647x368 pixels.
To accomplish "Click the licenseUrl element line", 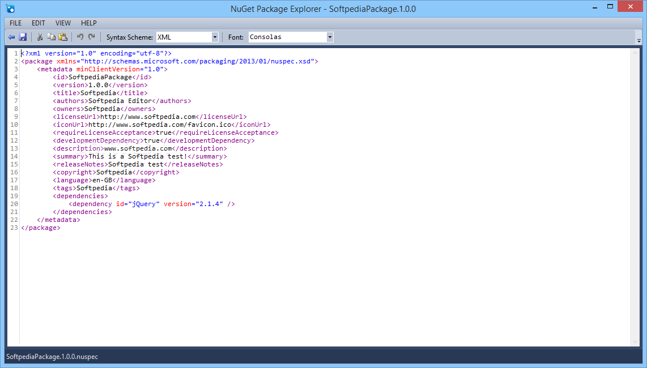I will (x=150, y=117).
